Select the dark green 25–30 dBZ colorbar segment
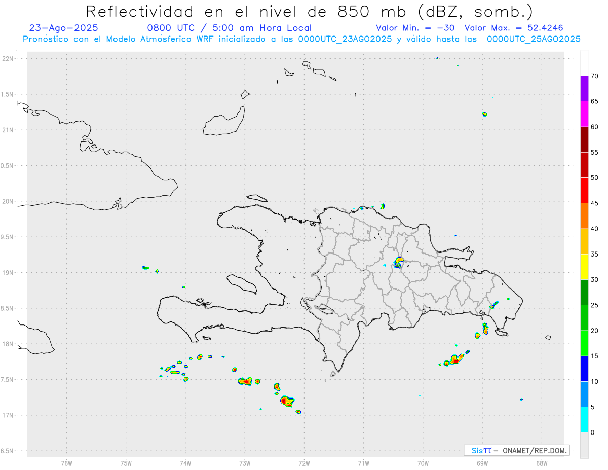 point(584,293)
